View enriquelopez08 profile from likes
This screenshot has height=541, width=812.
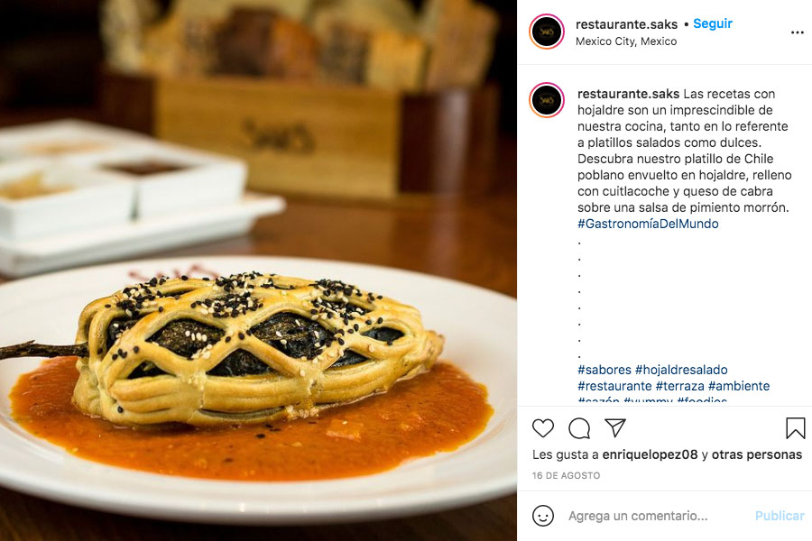click(650, 454)
